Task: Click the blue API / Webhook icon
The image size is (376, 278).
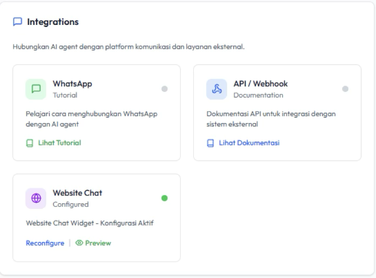Action: [217, 89]
